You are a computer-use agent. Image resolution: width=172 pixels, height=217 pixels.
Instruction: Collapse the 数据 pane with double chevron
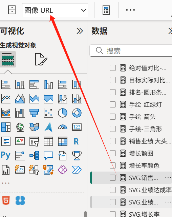pos(170,31)
